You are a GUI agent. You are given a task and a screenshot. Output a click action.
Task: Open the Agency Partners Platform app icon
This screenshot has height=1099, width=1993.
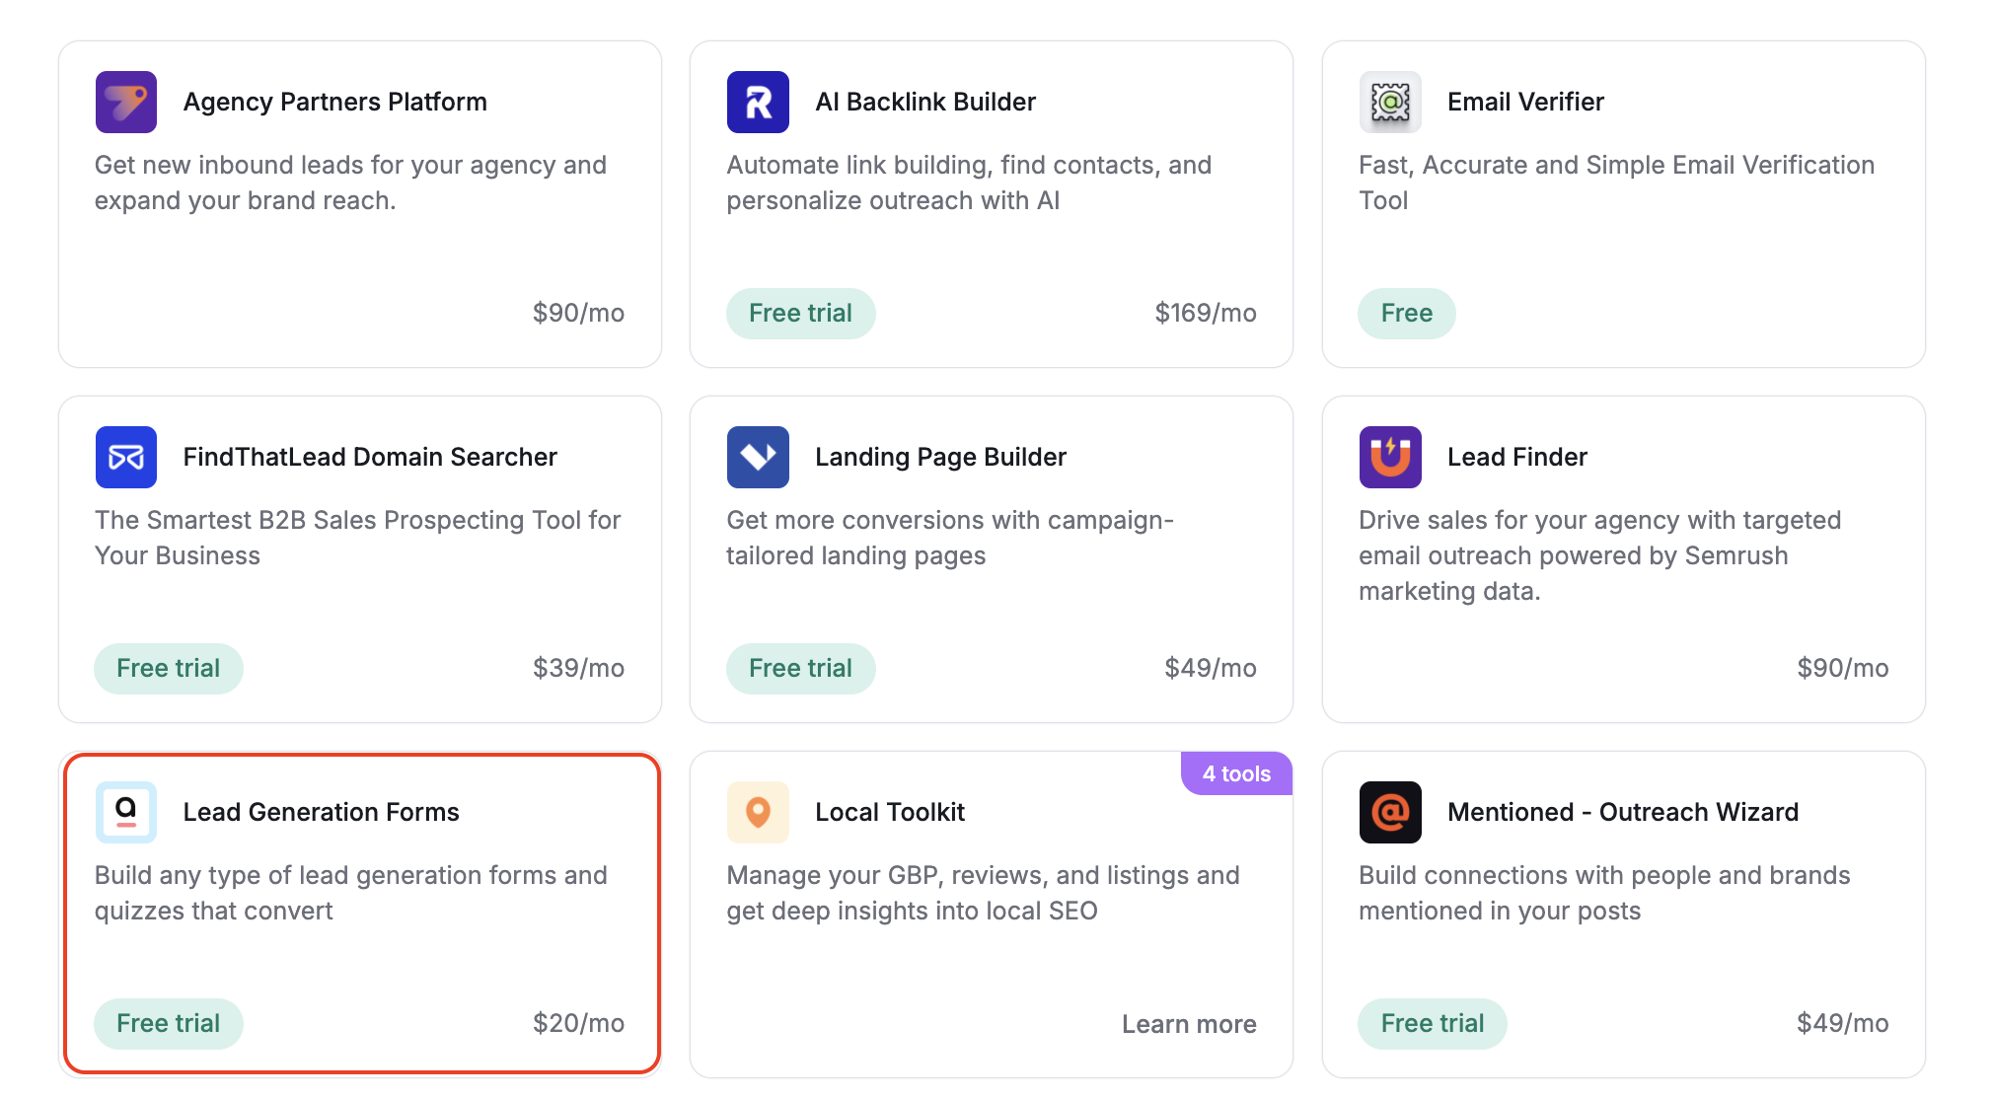125,101
